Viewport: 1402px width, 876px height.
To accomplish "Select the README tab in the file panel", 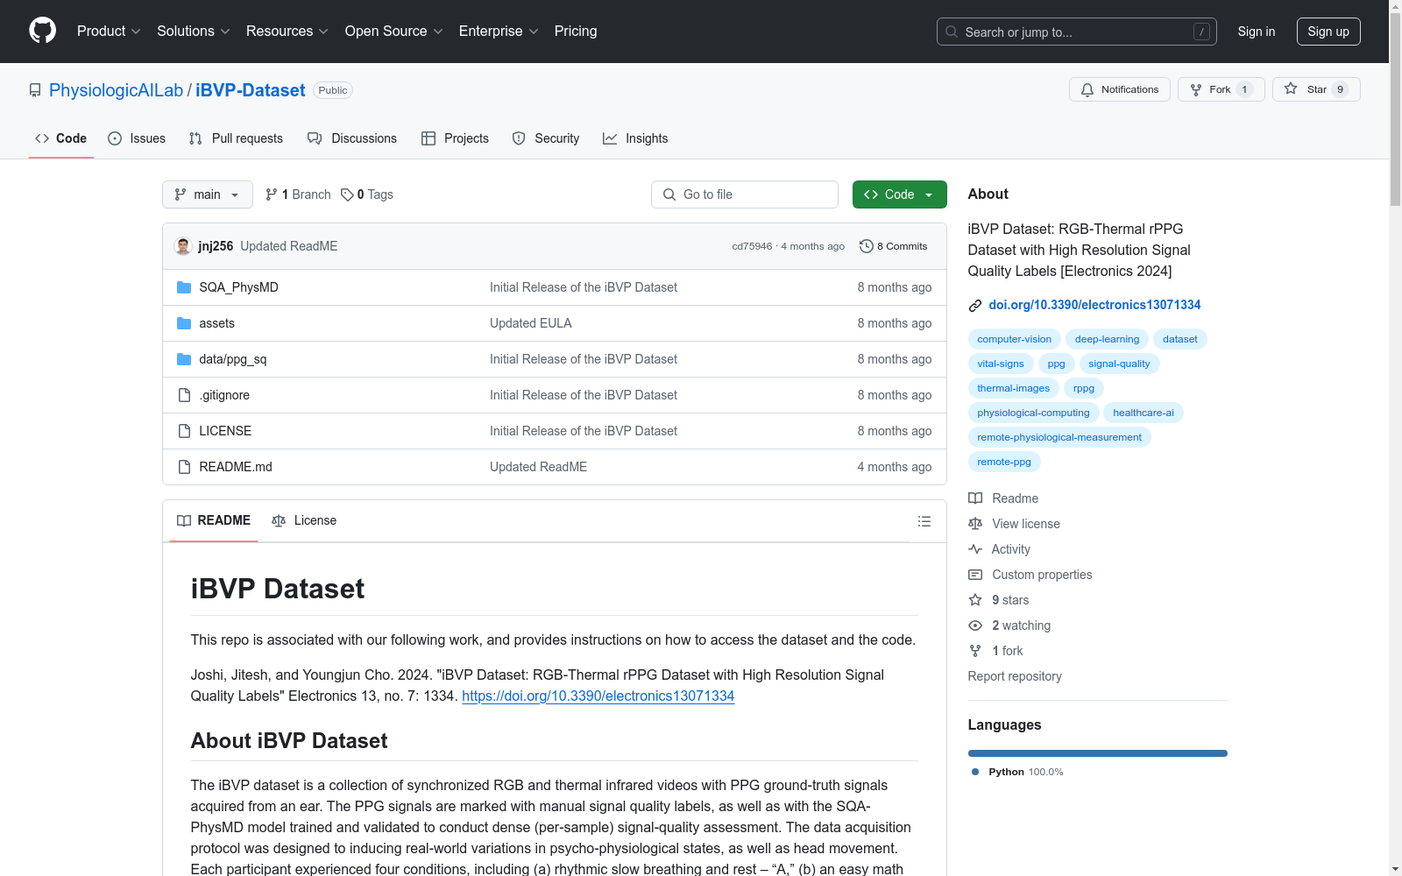I will tap(214, 520).
